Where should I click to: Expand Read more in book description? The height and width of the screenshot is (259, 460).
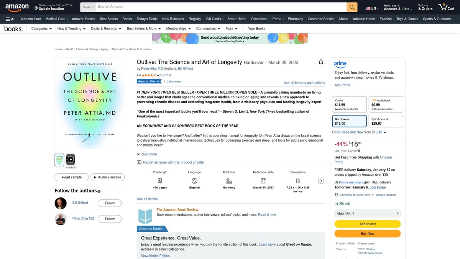coord(147,154)
